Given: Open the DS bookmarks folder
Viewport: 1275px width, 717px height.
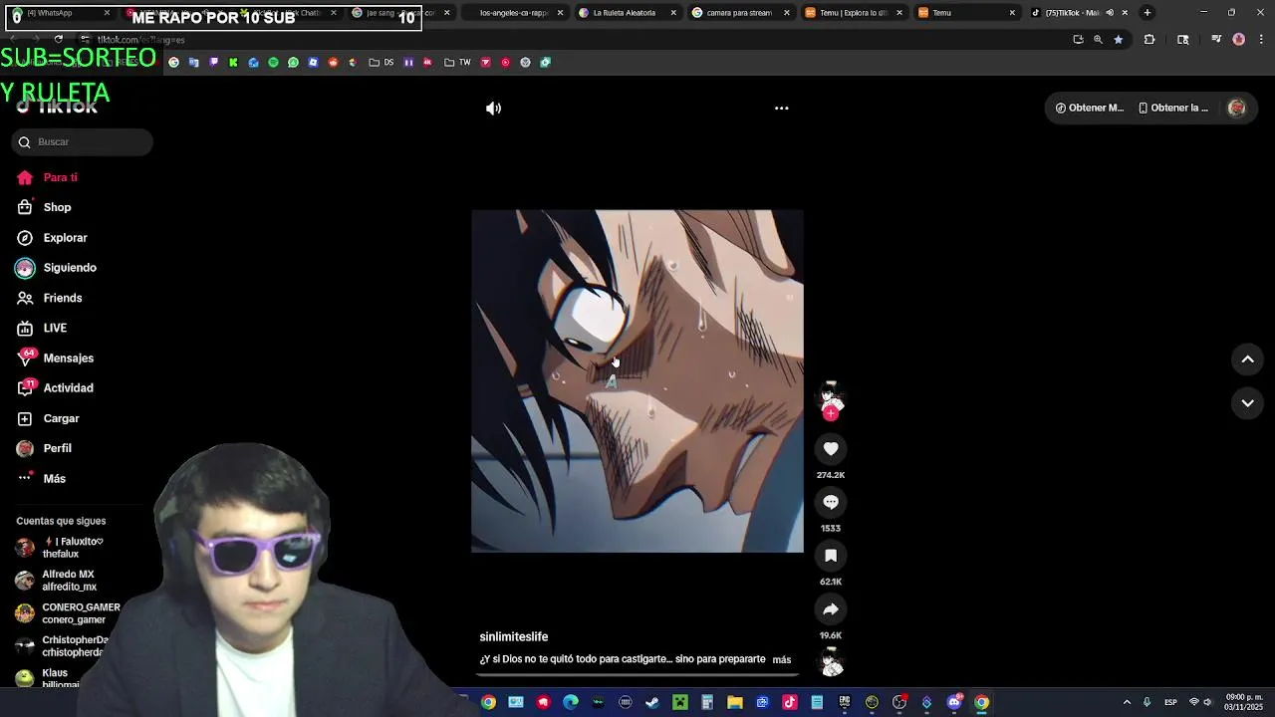Looking at the screenshot, I should [x=382, y=62].
